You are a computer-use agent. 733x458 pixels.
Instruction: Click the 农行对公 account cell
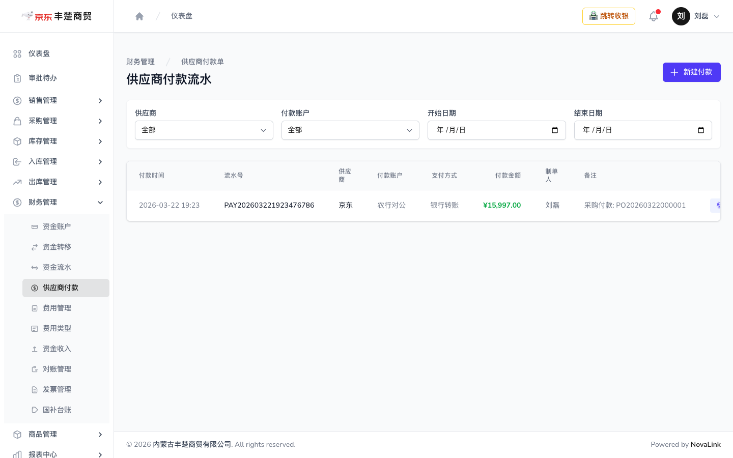point(391,205)
